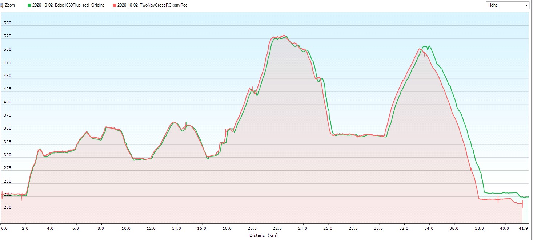Click the highest peak near 22 km
The height and width of the screenshot is (240, 533).
[284, 36]
